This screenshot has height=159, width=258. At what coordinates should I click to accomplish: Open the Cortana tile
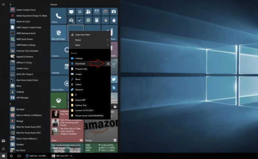[60, 50]
